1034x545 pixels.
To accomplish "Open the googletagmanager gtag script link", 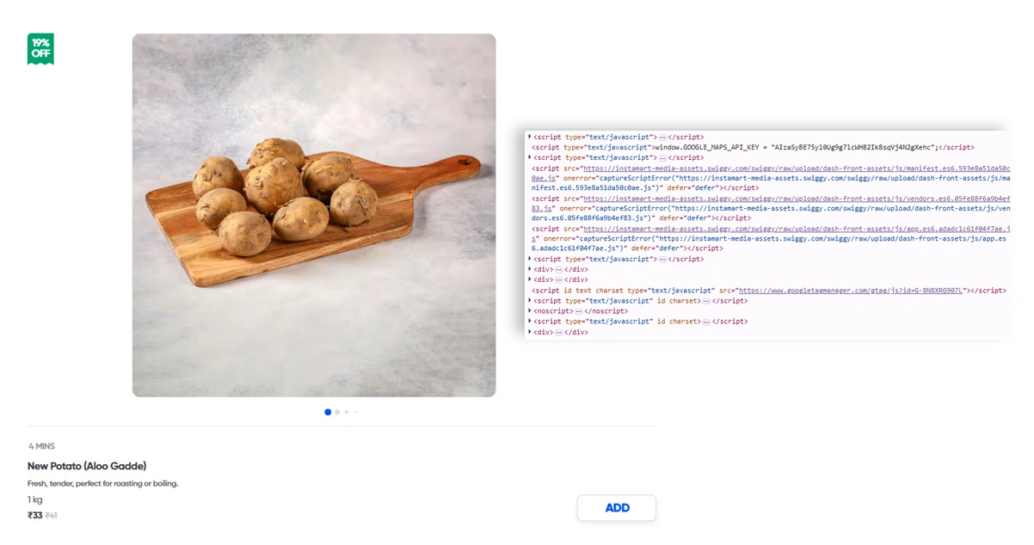I will [x=851, y=291].
